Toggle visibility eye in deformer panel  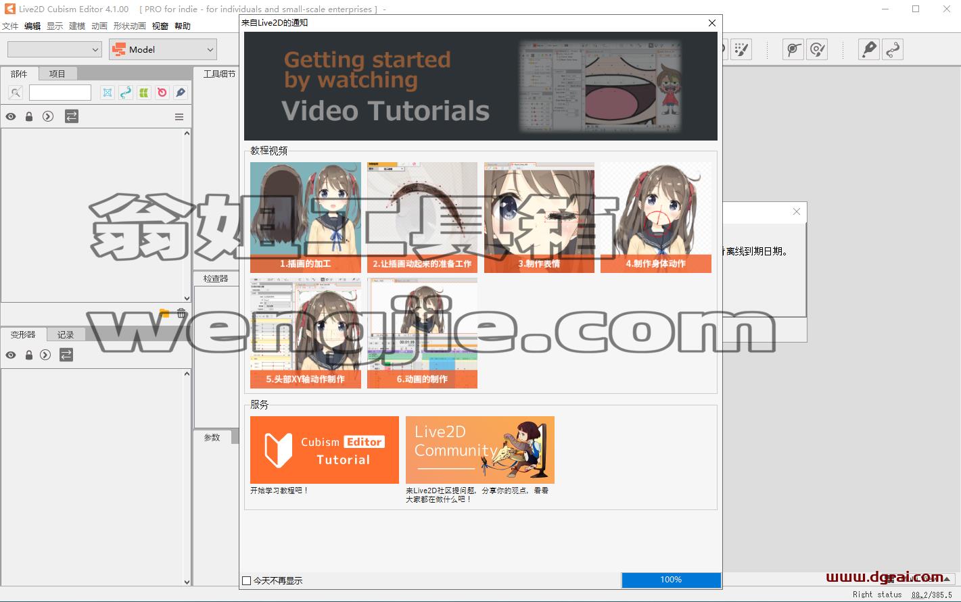tap(11, 355)
